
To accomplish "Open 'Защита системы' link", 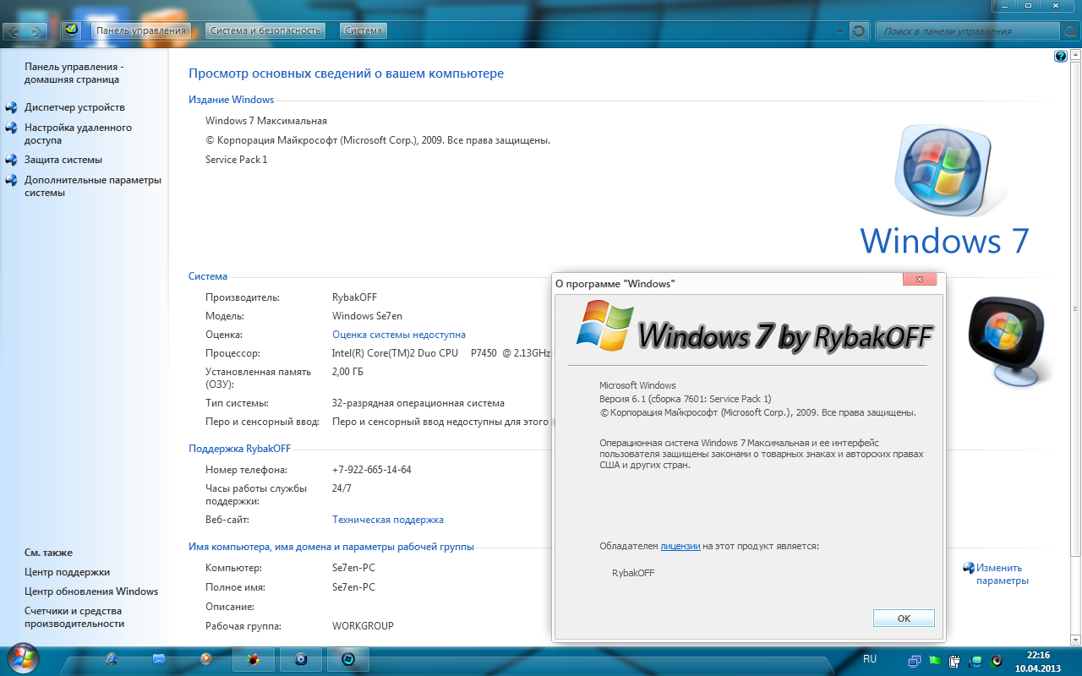I will point(63,160).
